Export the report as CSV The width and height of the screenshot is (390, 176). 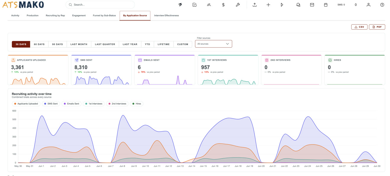(x=359, y=27)
